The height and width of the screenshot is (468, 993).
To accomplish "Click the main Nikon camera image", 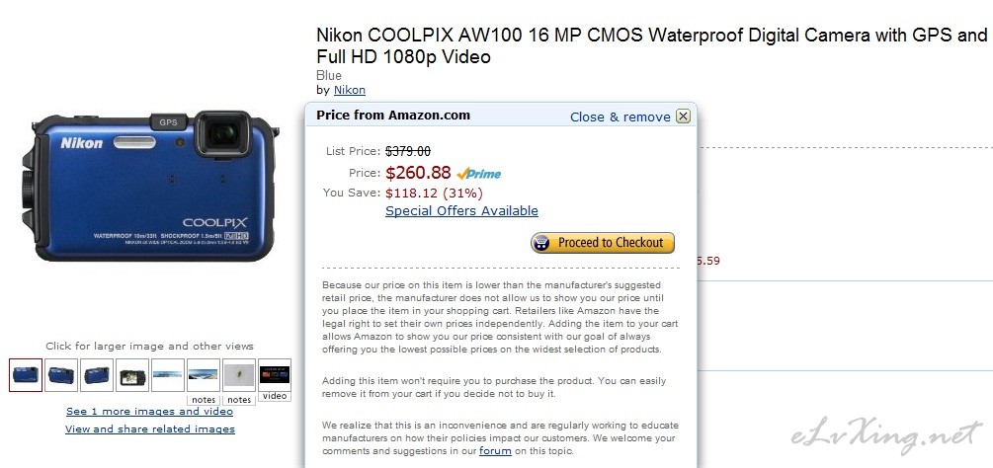I will (150, 186).
